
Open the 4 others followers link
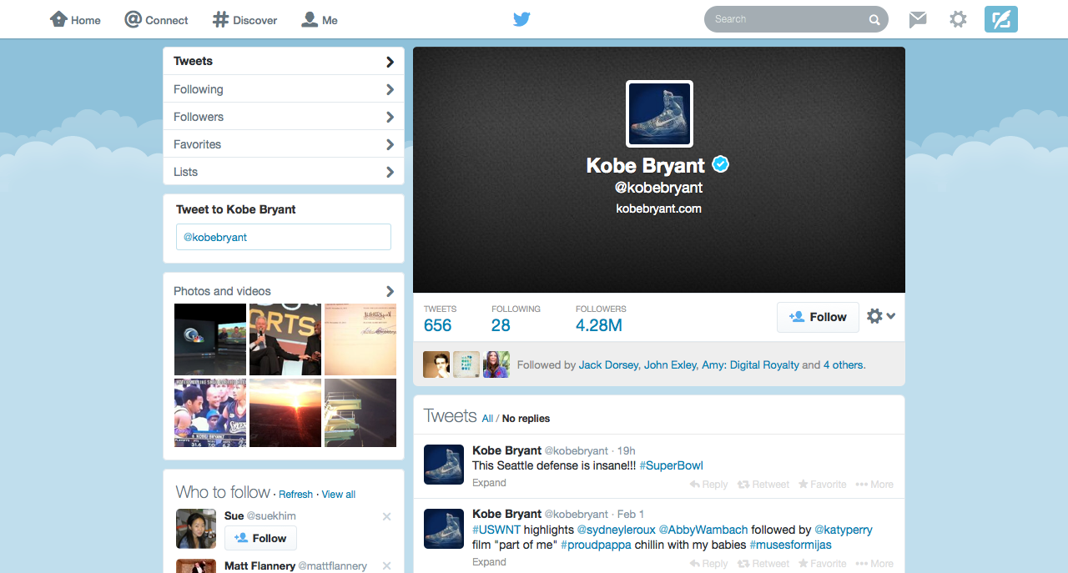tap(843, 365)
